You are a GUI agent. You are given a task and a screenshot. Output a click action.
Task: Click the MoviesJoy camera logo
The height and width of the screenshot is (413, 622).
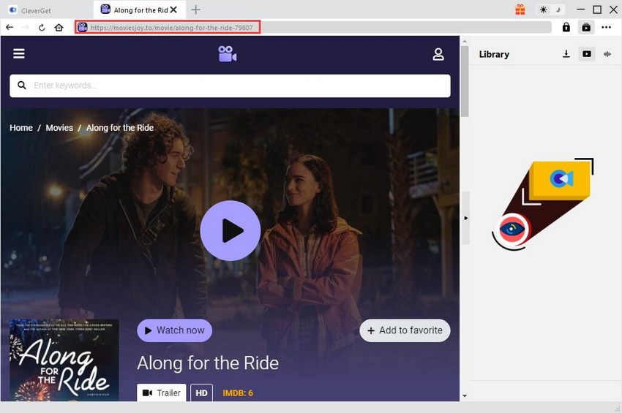pos(228,54)
